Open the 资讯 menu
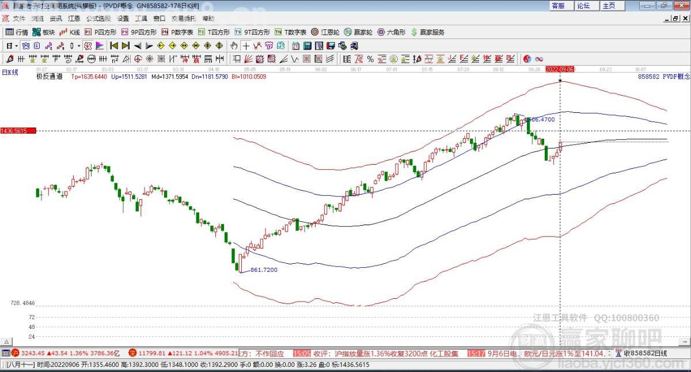Viewport: 691px width, 372px height. point(56,18)
